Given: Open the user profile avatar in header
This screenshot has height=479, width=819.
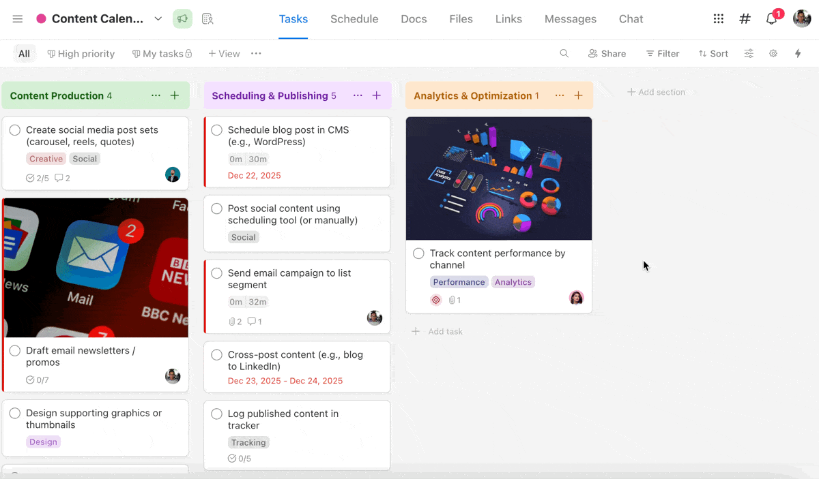Looking at the screenshot, I should coord(802,19).
